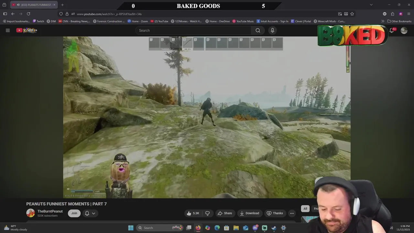
Task: Open Clever Portal bookmark
Action: [x=301, y=21]
